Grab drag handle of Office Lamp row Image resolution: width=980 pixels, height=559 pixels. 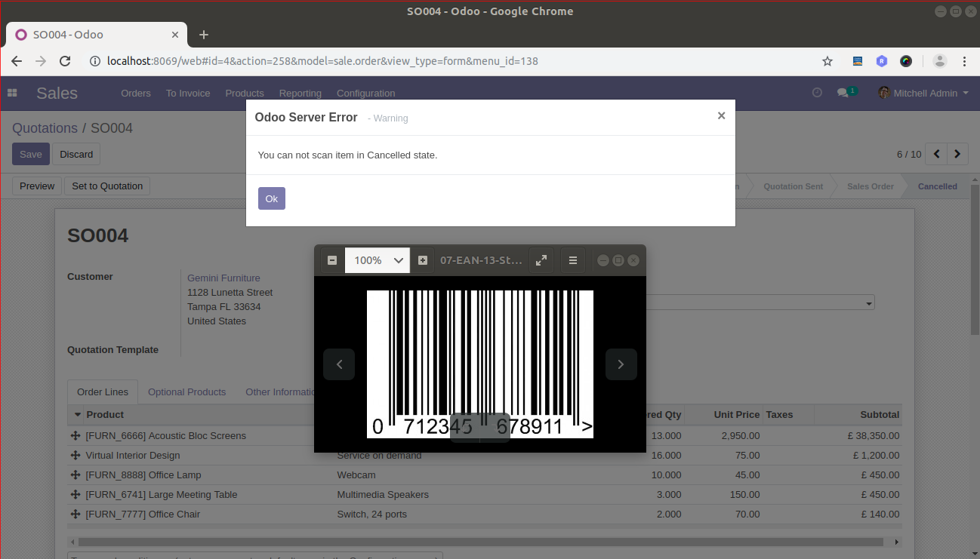(x=76, y=475)
